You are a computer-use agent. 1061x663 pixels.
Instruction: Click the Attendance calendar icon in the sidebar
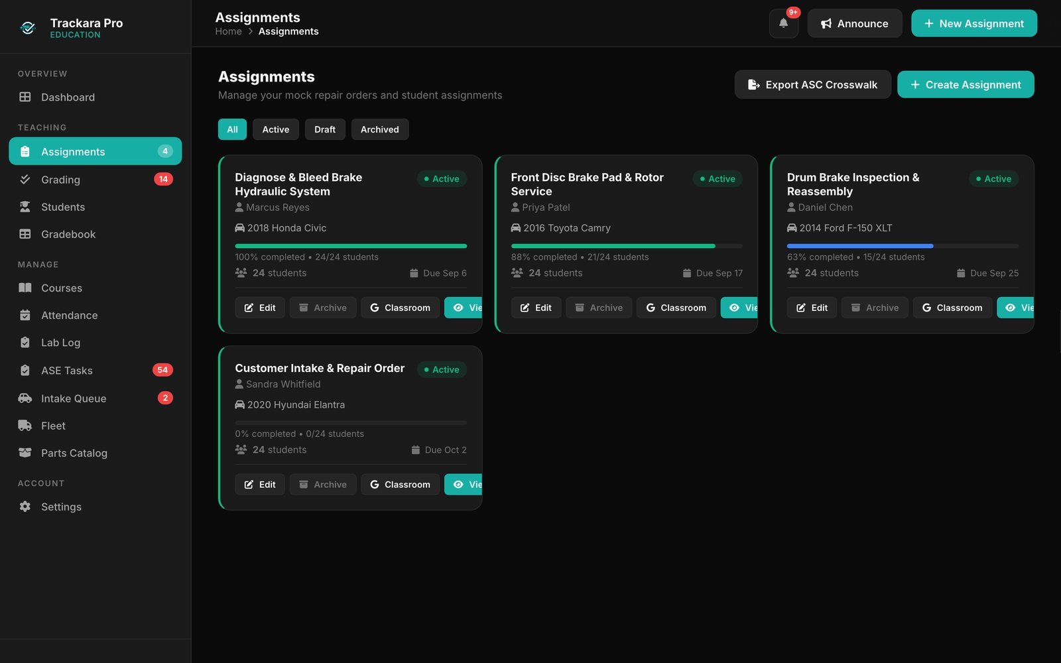click(x=25, y=315)
